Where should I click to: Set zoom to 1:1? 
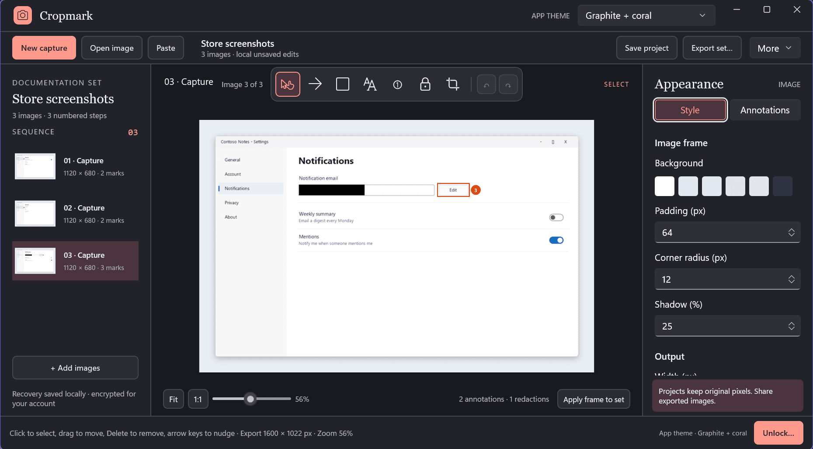coord(198,399)
